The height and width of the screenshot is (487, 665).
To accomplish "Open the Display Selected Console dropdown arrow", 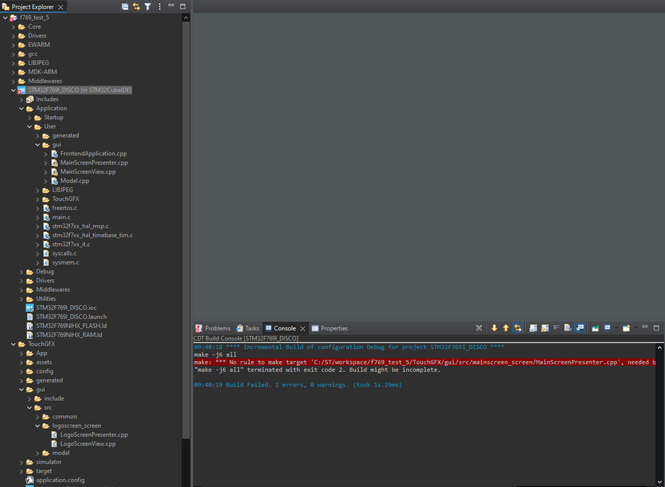I will pos(616,328).
